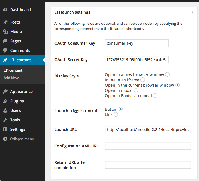Click the Media library icon

point(5,32)
